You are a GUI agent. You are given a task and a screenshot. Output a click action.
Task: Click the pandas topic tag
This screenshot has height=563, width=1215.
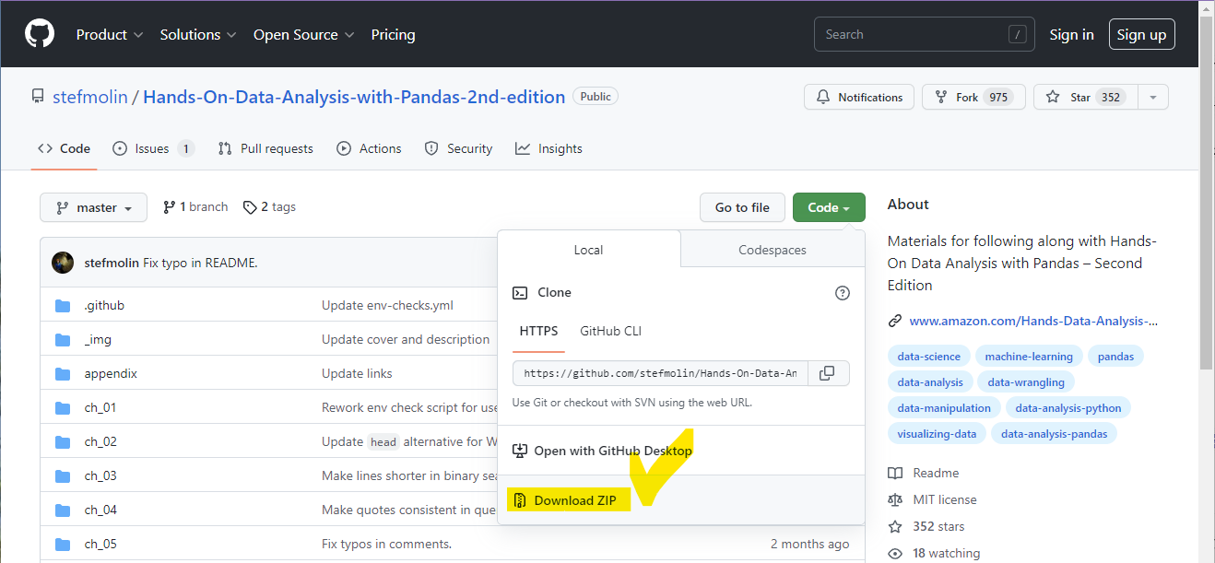tap(1115, 357)
